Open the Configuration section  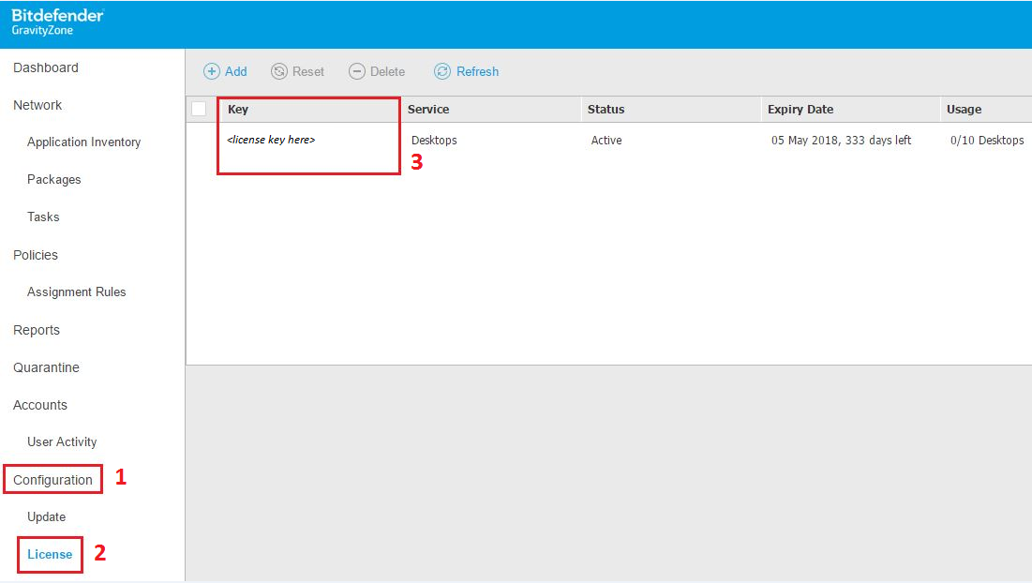52,480
